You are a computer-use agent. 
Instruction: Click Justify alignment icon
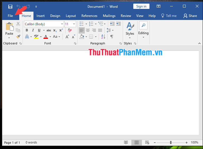(100, 31)
